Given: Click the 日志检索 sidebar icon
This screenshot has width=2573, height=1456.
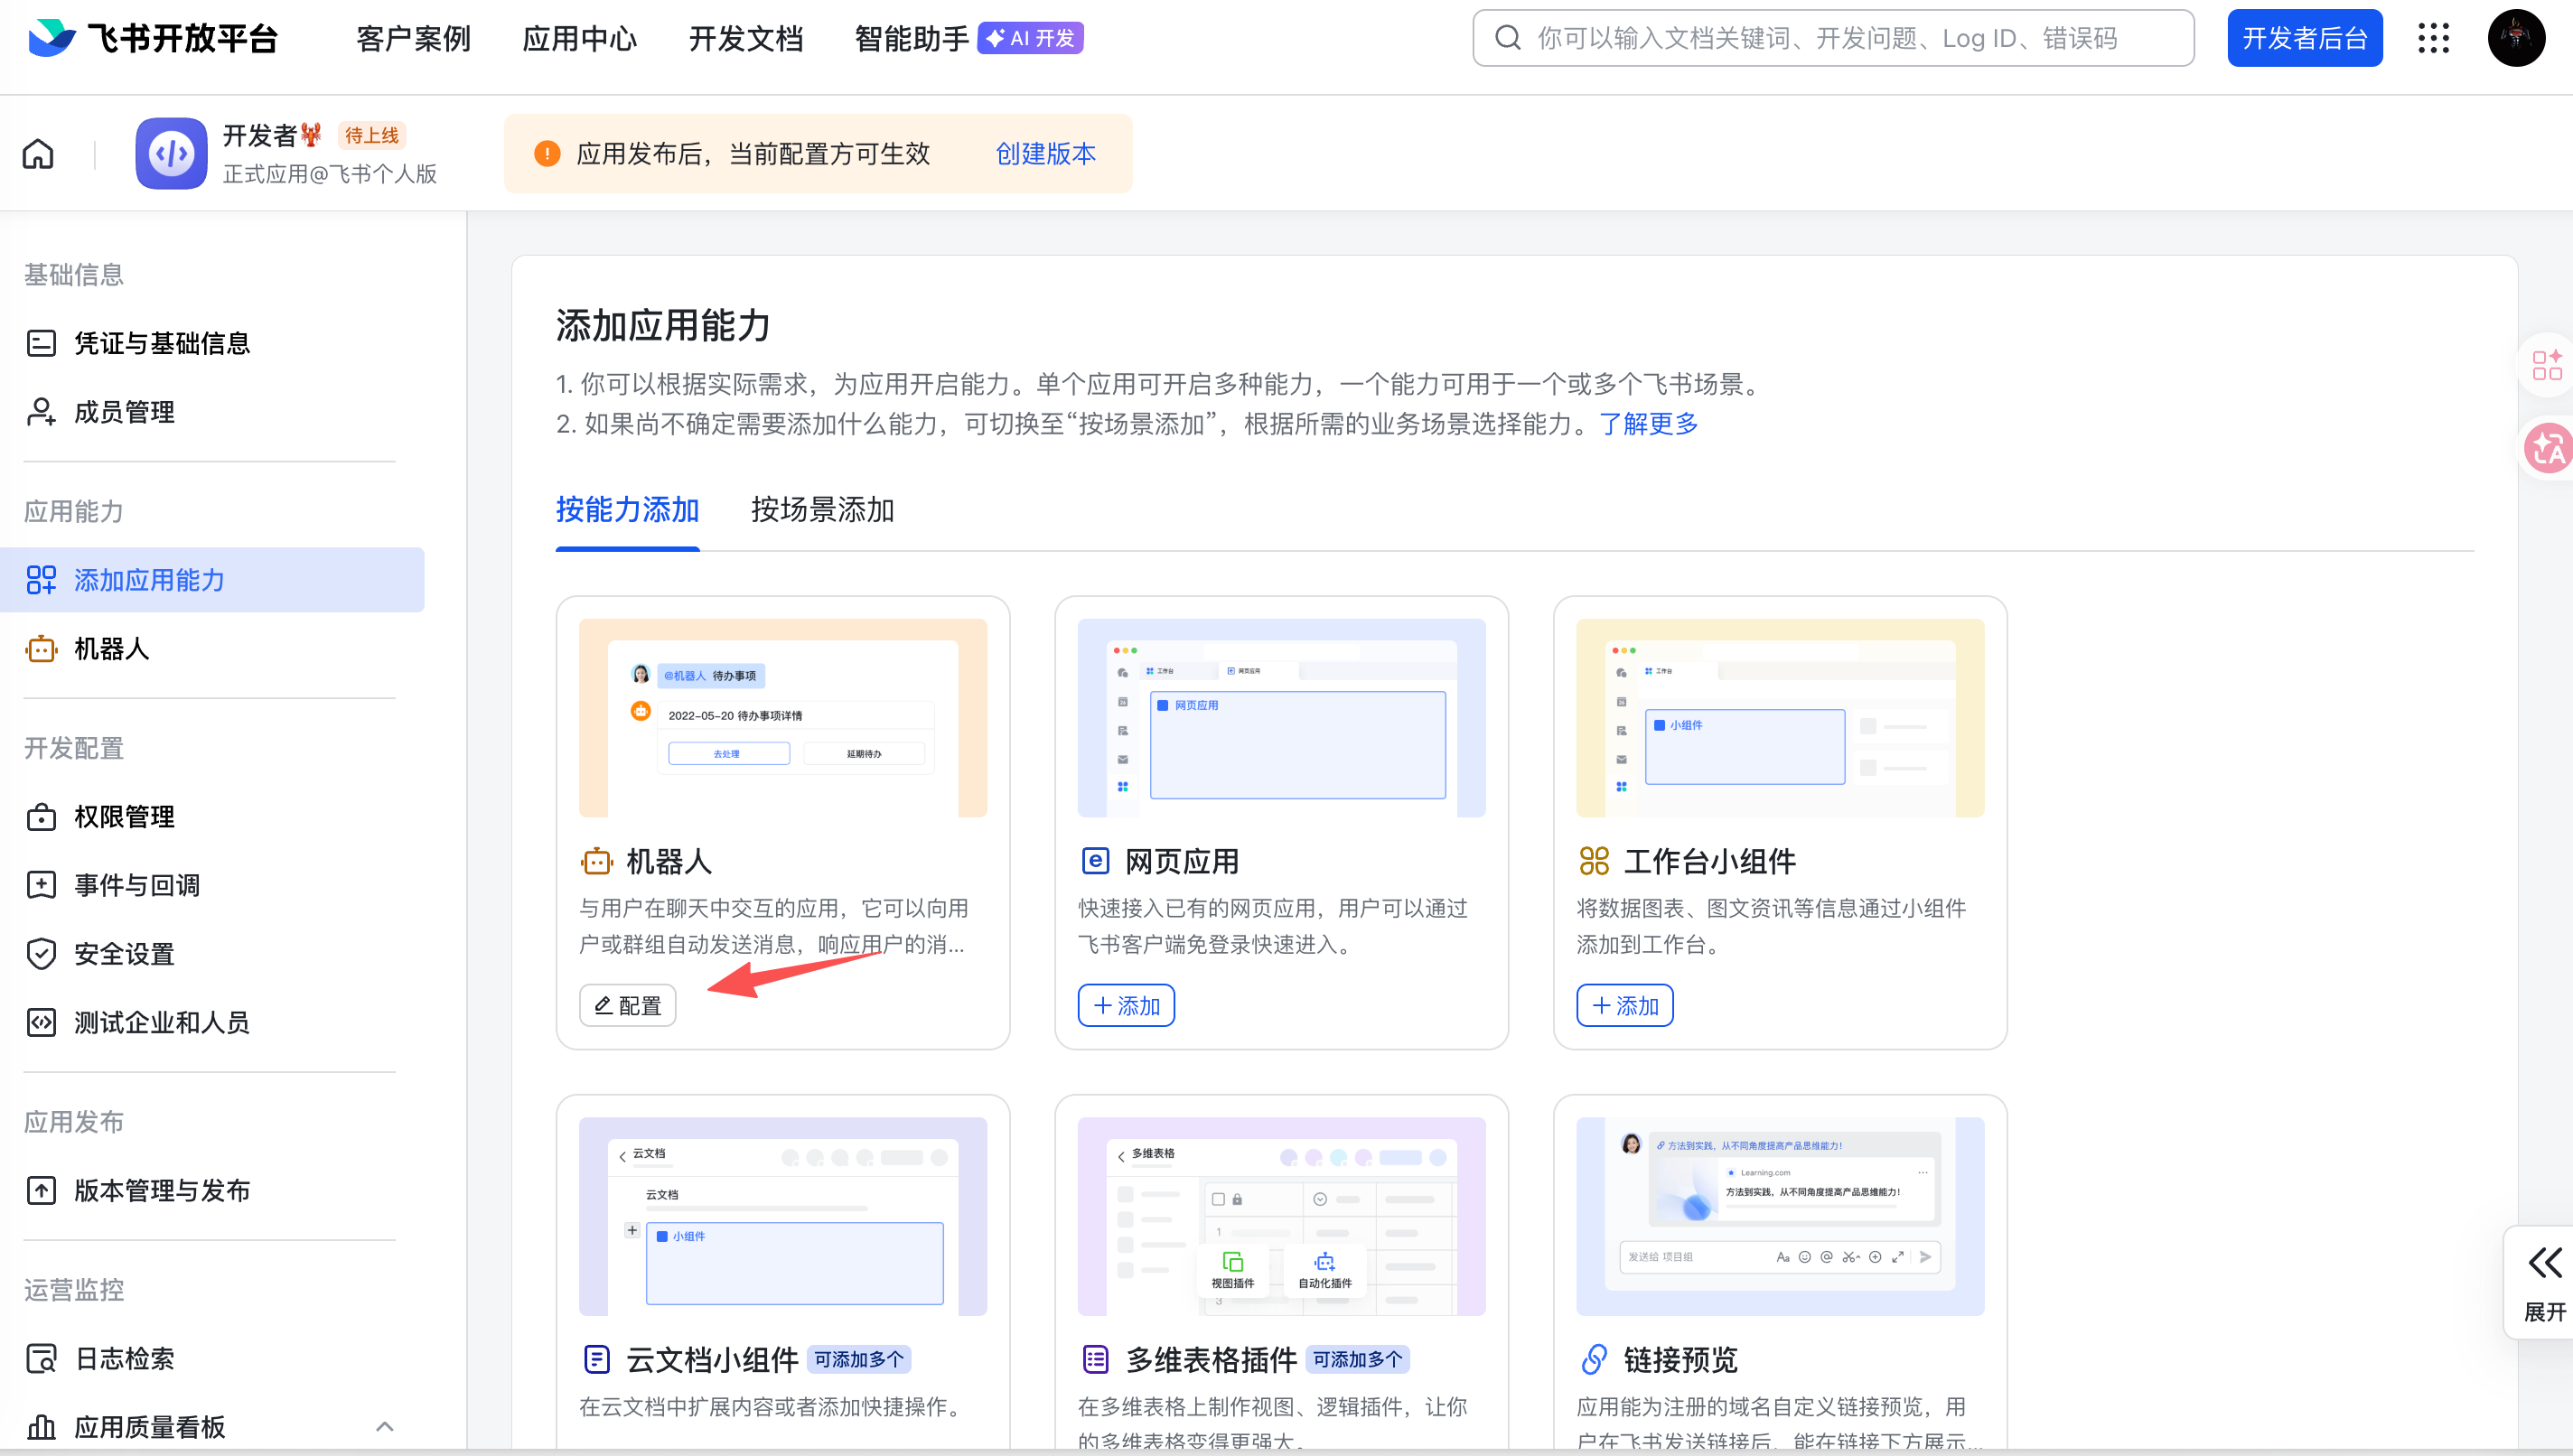Looking at the screenshot, I should coord(41,1358).
